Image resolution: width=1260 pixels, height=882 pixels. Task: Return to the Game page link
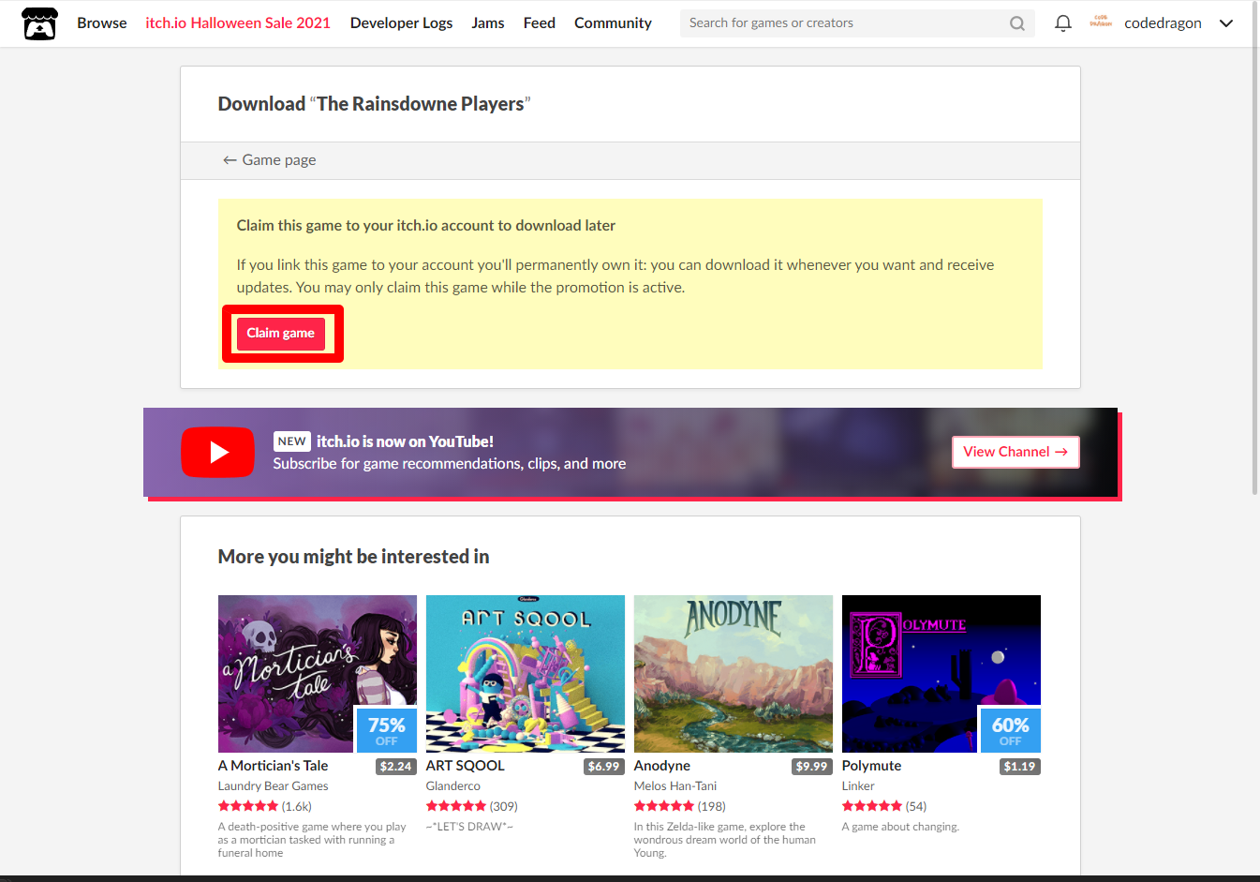[270, 160]
